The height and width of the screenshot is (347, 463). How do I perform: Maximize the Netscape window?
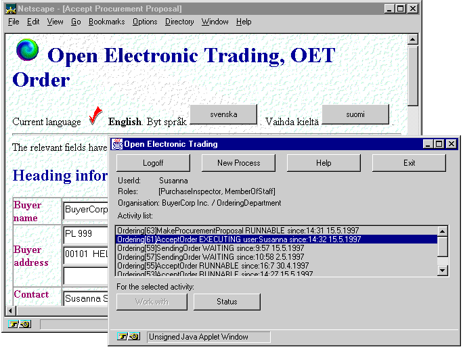[401, 9]
